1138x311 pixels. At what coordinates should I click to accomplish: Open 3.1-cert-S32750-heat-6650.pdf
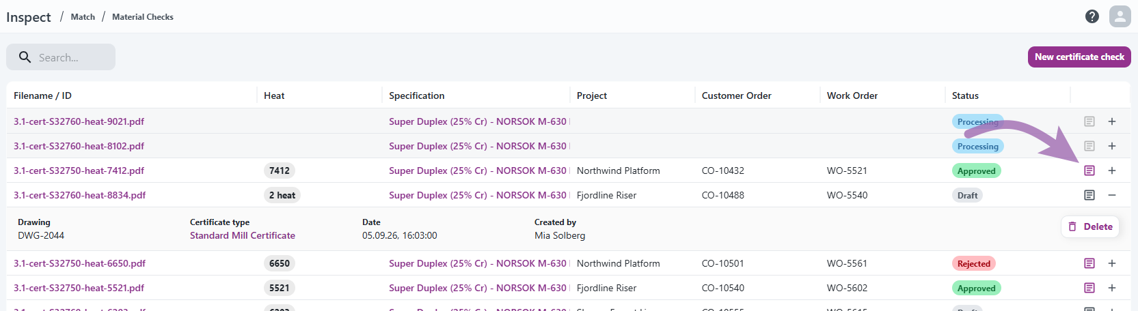pos(80,263)
